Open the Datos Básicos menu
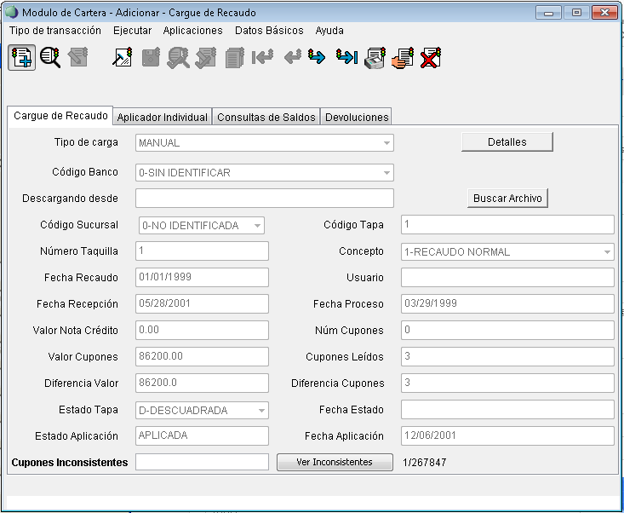 tap(269, 31)
